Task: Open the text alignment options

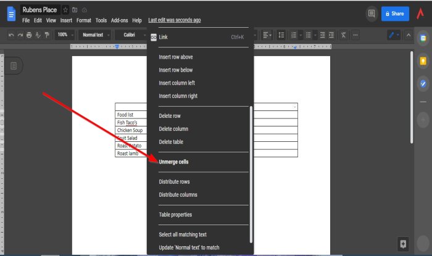Action: coord(267,35)
